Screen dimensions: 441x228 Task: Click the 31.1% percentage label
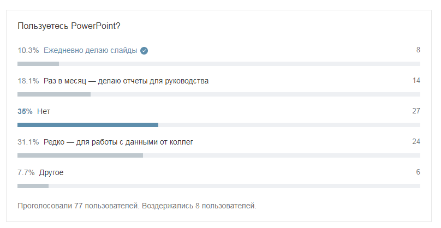pyautogui.click(x=28, y=142)
